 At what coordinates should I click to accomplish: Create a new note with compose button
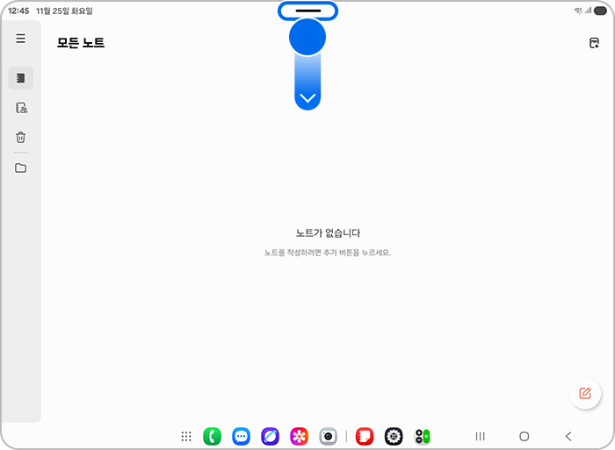(x=585, y=393)
